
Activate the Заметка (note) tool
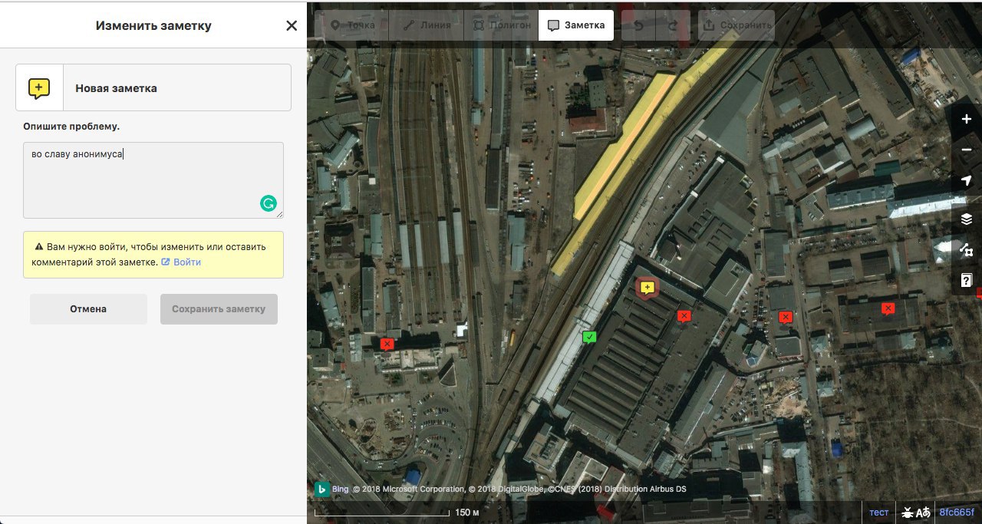pyautogui.click(x=576, y=25)
